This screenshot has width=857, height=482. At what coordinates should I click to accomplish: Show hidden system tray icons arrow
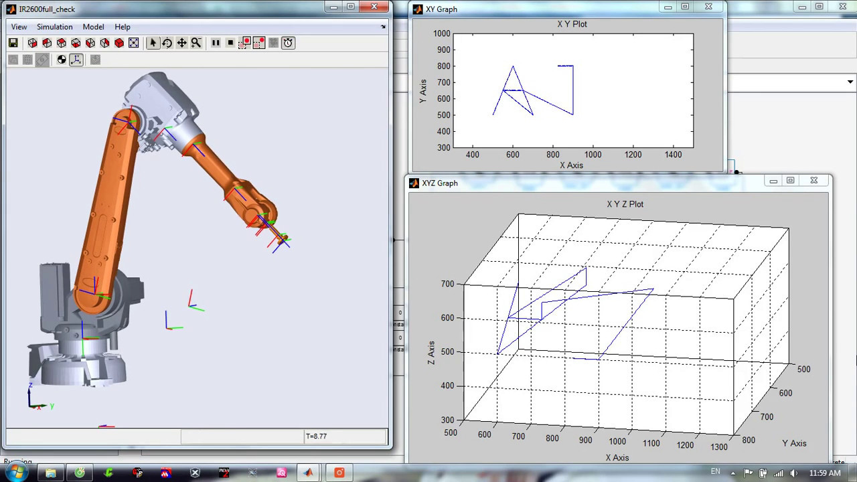click(x=732, y=473)
